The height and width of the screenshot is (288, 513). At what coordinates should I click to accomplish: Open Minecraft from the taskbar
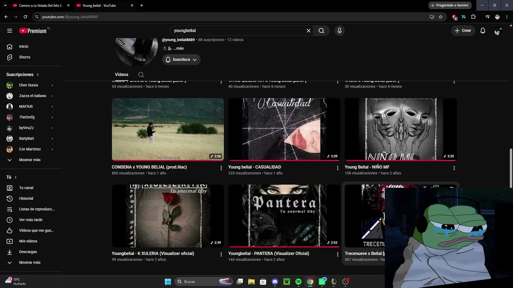pyautogui.click(x=287, y=282)
